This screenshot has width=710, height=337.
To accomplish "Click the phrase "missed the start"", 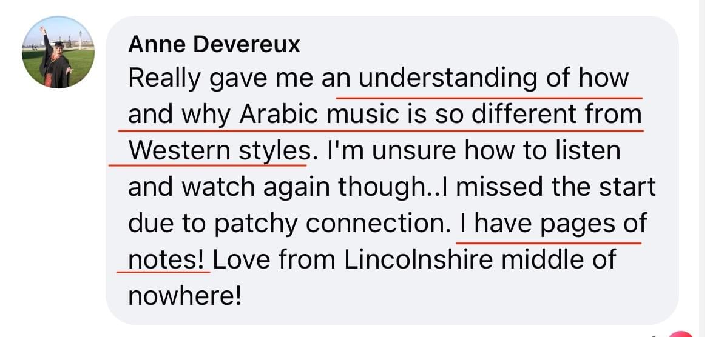I will 555,187.
